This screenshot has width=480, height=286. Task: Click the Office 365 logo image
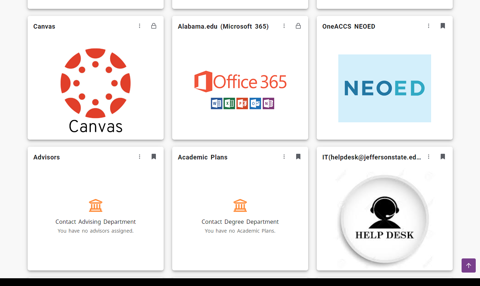240,90
